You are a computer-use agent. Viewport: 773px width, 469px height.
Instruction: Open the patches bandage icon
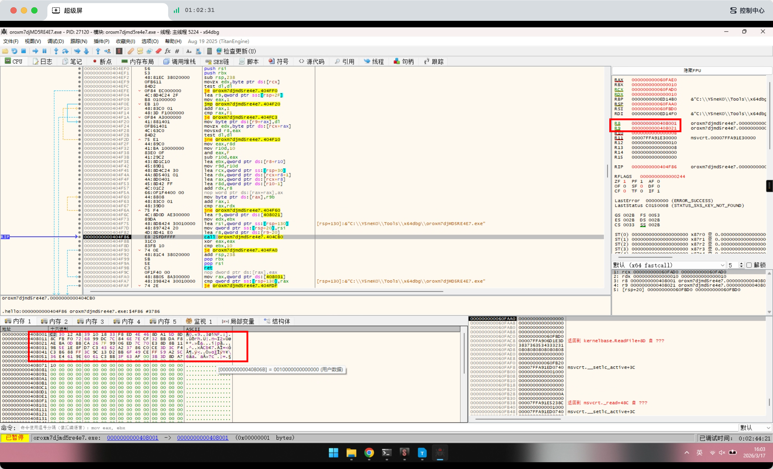coord(131,51)
